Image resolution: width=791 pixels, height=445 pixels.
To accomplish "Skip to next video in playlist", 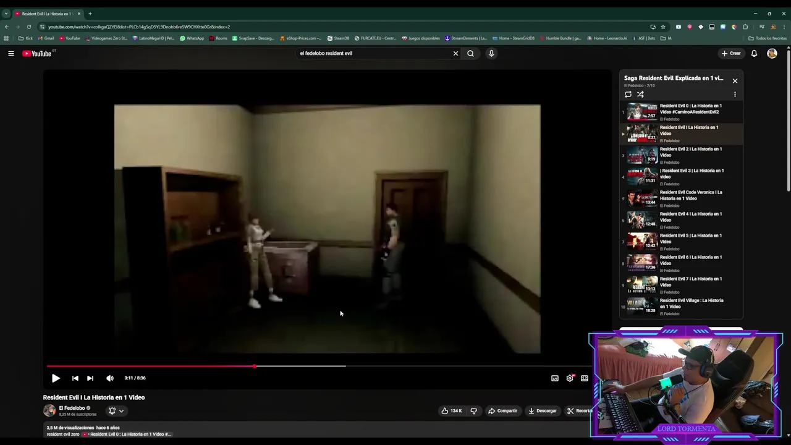I will click(x=90, y=378).
